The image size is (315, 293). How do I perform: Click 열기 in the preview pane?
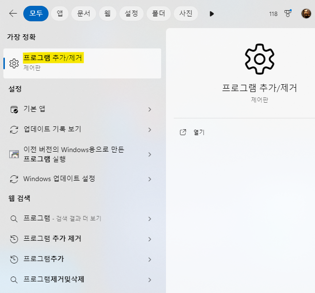coord(199,132)
